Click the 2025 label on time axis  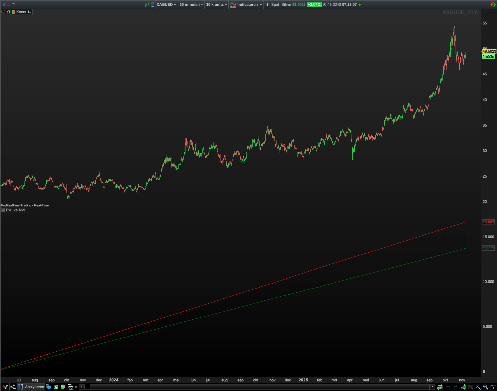[303, 380]
